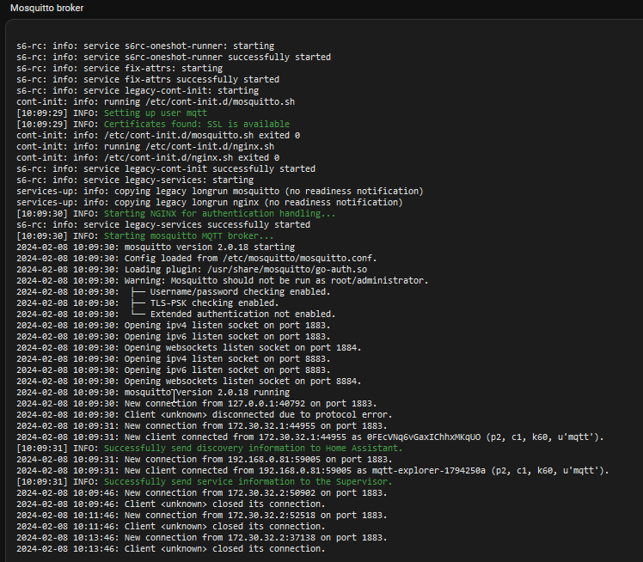Click 'Extended authentication not enabled' line

pyautogui.click(x=176, y=314)
